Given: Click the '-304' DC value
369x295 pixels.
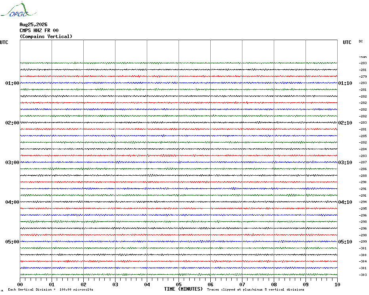Looking at the screenshot, I should (363, 261).
